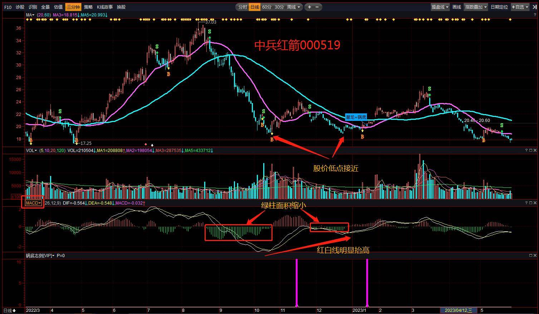Open the 操盘线 dropdown
Viewport: 539px width, 314px height.
440,7
